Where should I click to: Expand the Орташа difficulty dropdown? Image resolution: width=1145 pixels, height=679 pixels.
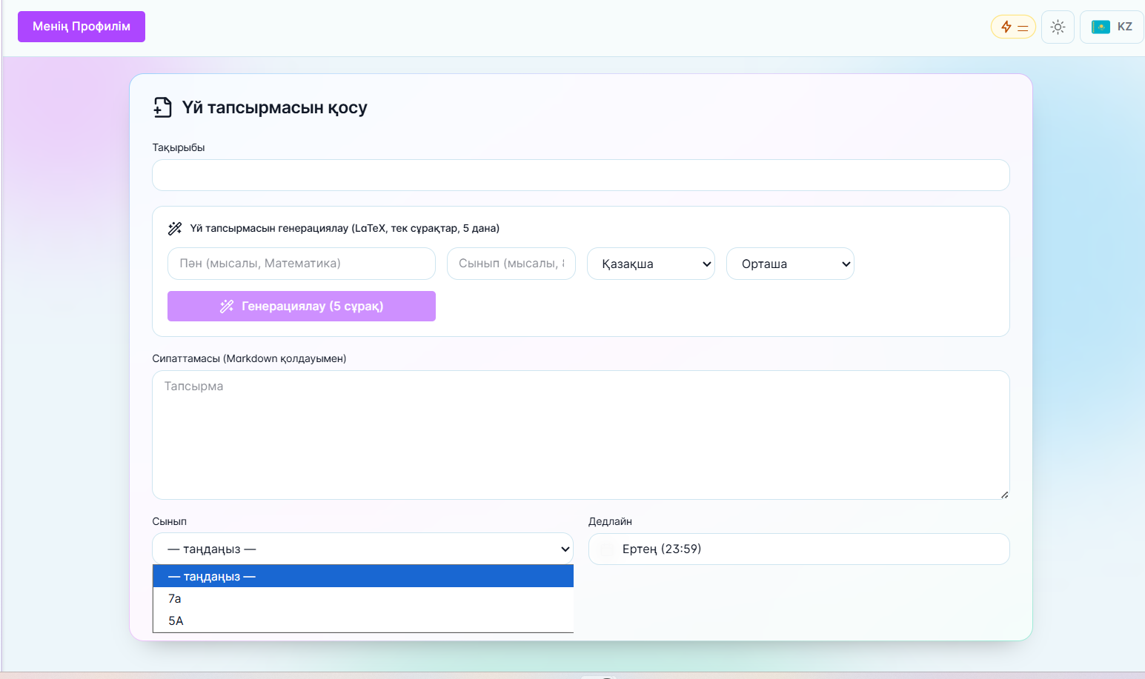(790, 264)
